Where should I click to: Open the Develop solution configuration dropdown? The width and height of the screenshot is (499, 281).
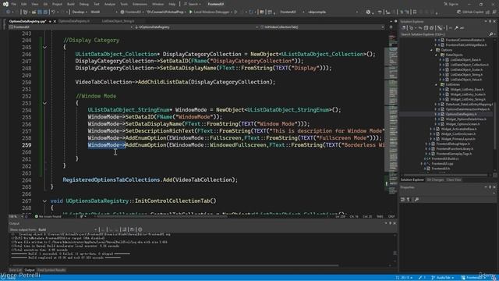pyautogui.click(x=79, y=12)
